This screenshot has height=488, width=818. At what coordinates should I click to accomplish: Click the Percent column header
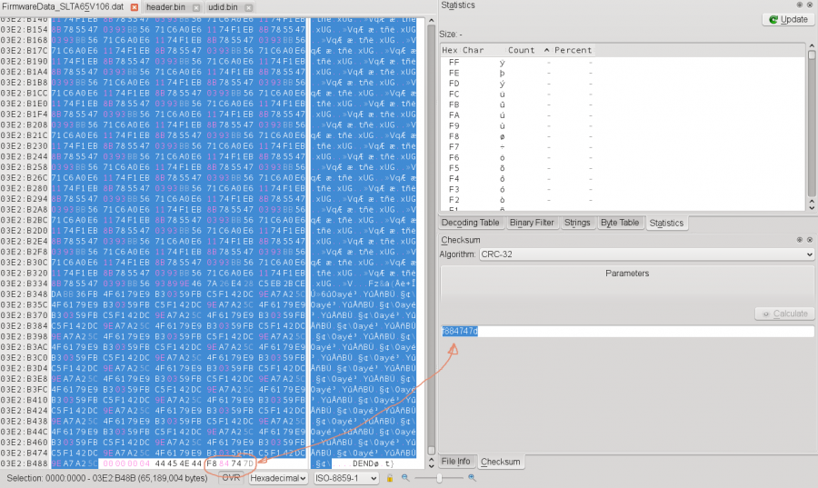coord(573,50)
